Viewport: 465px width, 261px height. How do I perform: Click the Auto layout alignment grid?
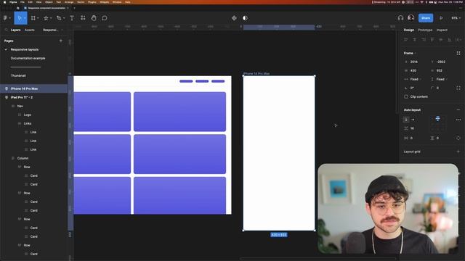coord(437,124)
